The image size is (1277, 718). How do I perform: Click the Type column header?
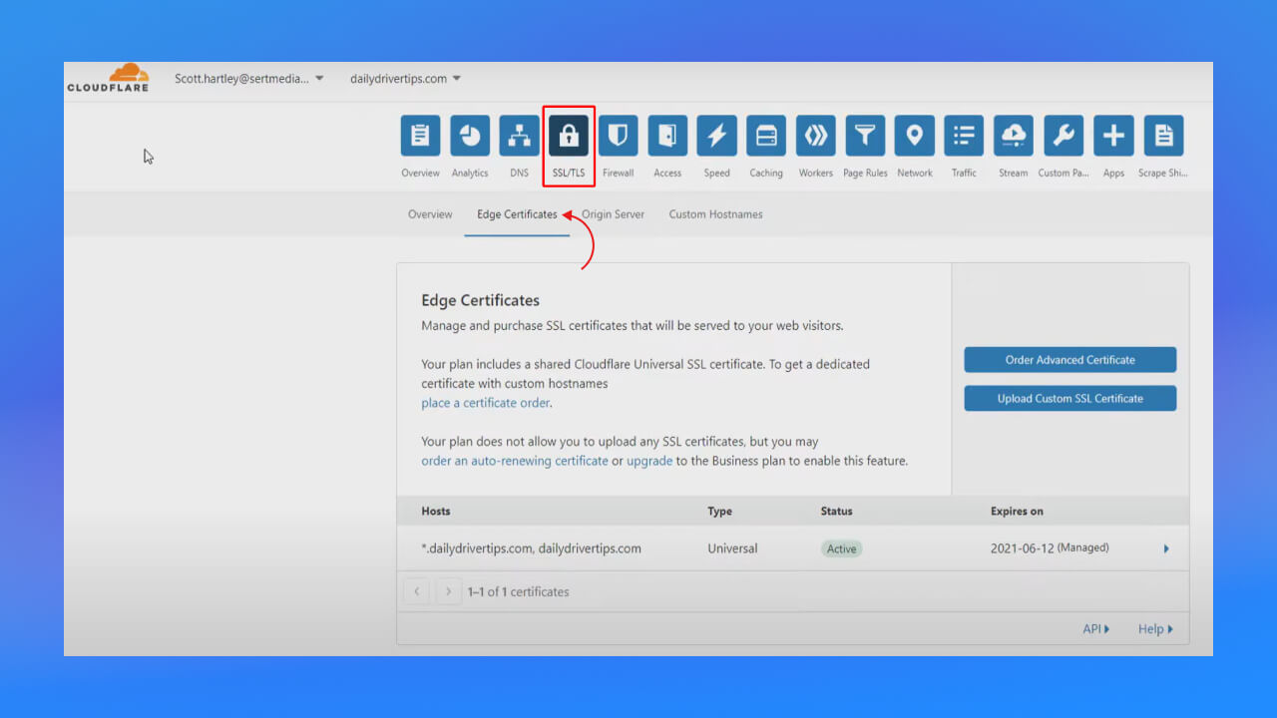(719, 511)
